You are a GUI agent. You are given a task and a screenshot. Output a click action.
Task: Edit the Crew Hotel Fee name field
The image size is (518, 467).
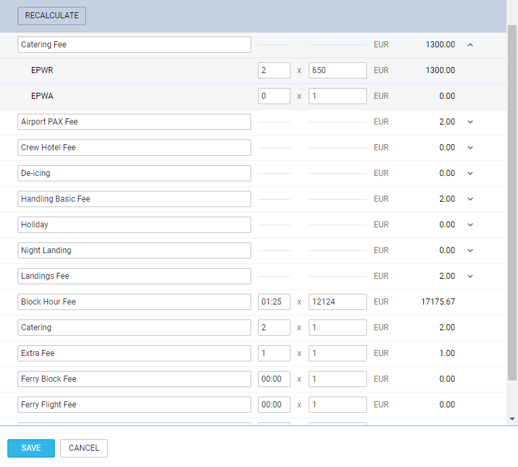pyautogui.click(x=134, y=148)
